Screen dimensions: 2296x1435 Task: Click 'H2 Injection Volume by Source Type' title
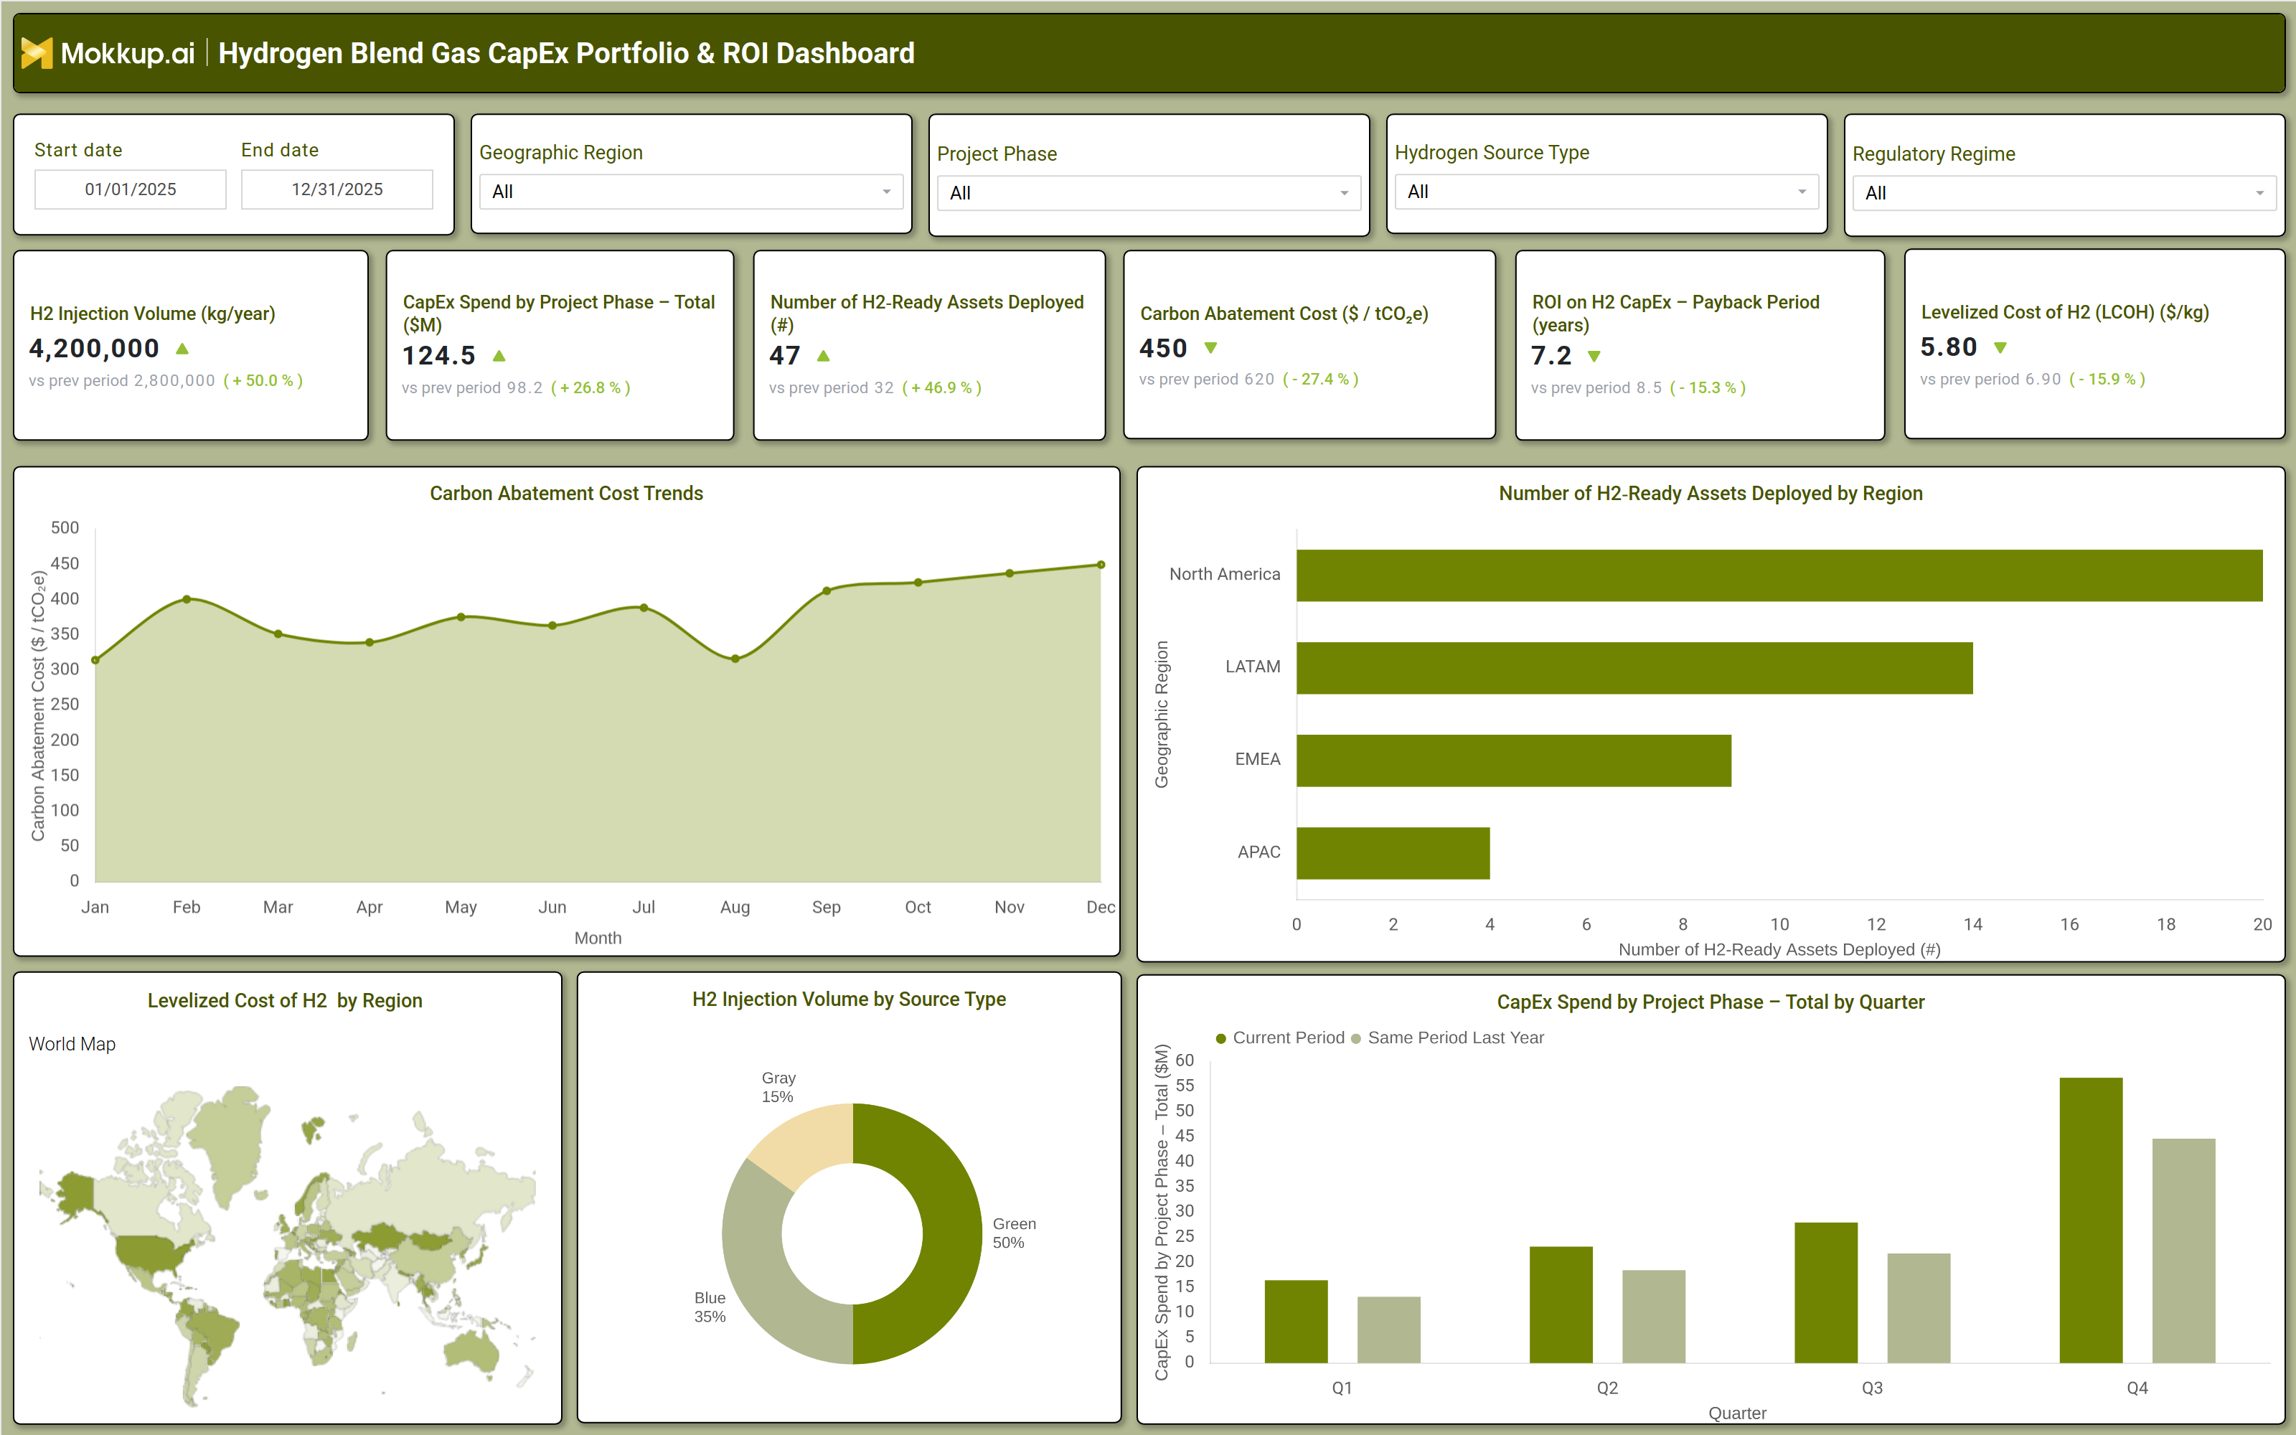pos(849,999)
